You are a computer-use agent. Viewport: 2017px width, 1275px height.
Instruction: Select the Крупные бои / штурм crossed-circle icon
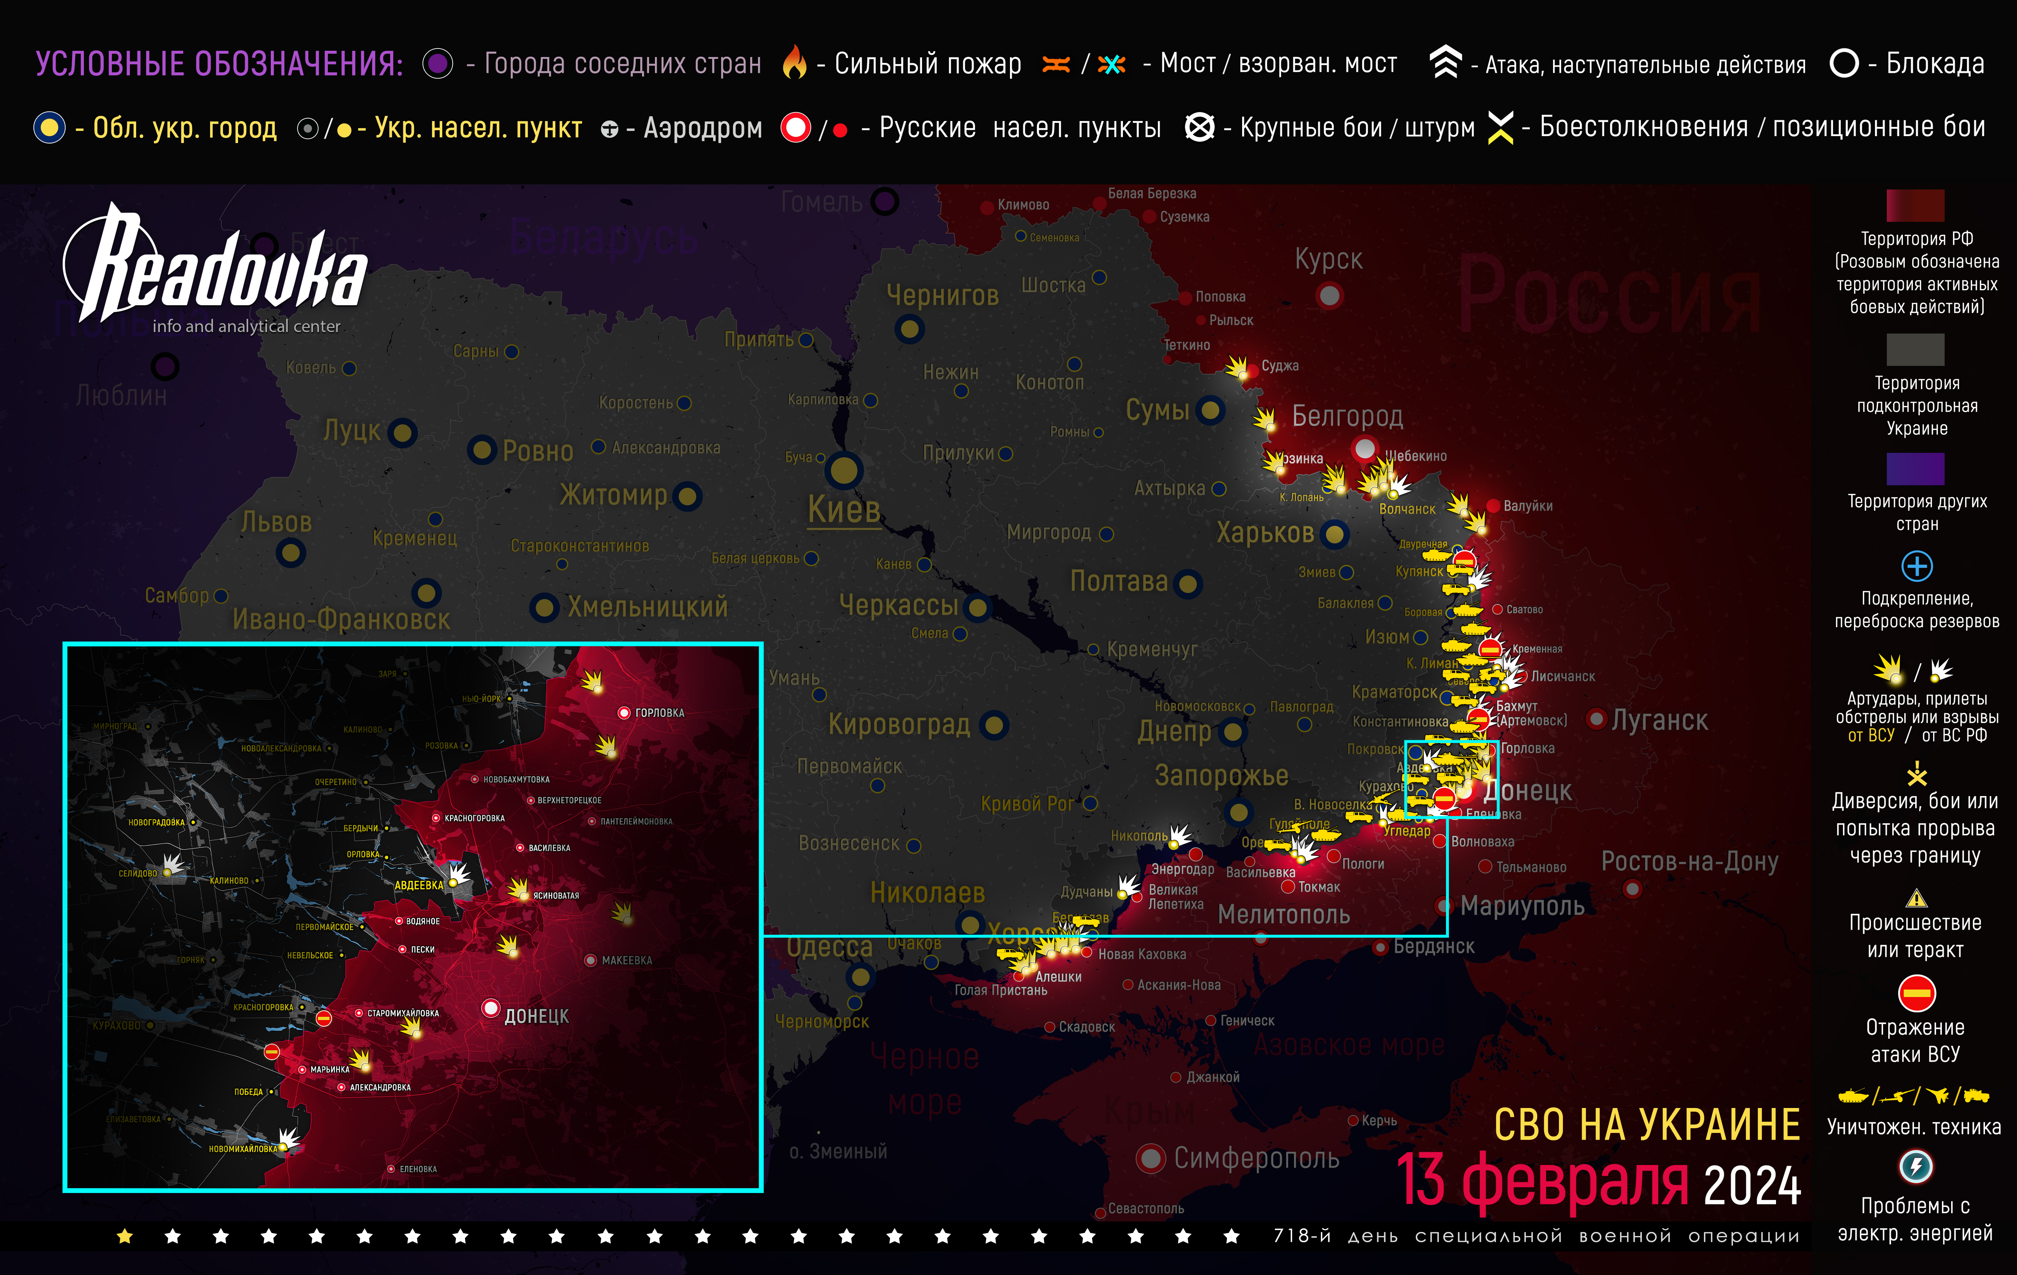click(x=1199, y=127)
